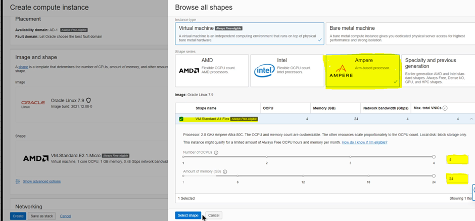Image resolution: width=475 pixels, height=221 pixels.
Task: Open the shape definition link
Action: [23, 67]
